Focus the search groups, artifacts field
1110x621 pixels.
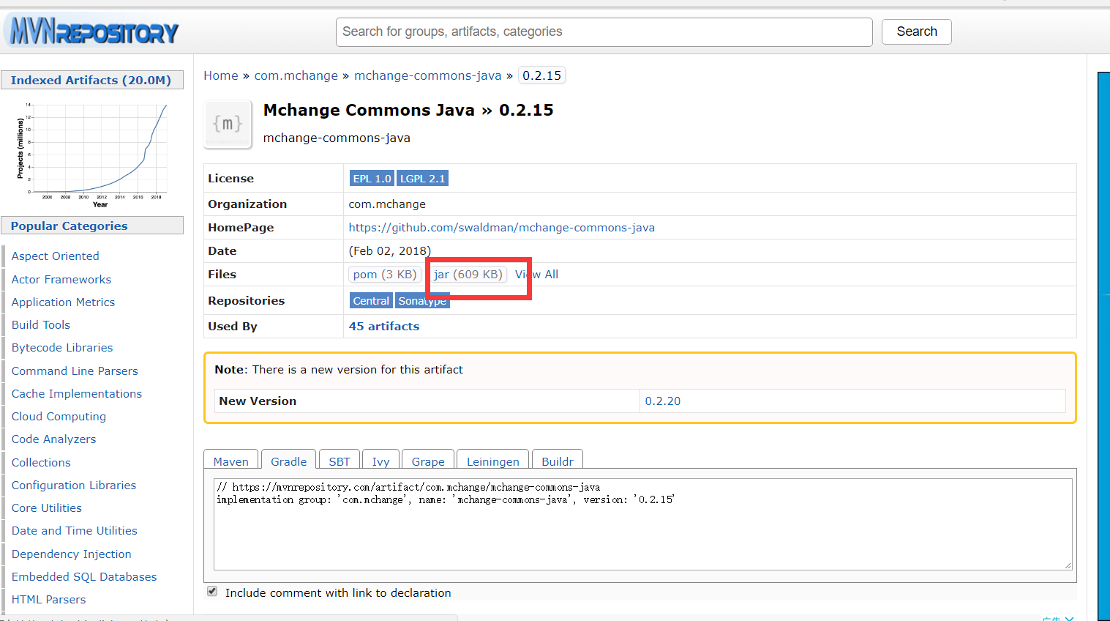(604, 31)
